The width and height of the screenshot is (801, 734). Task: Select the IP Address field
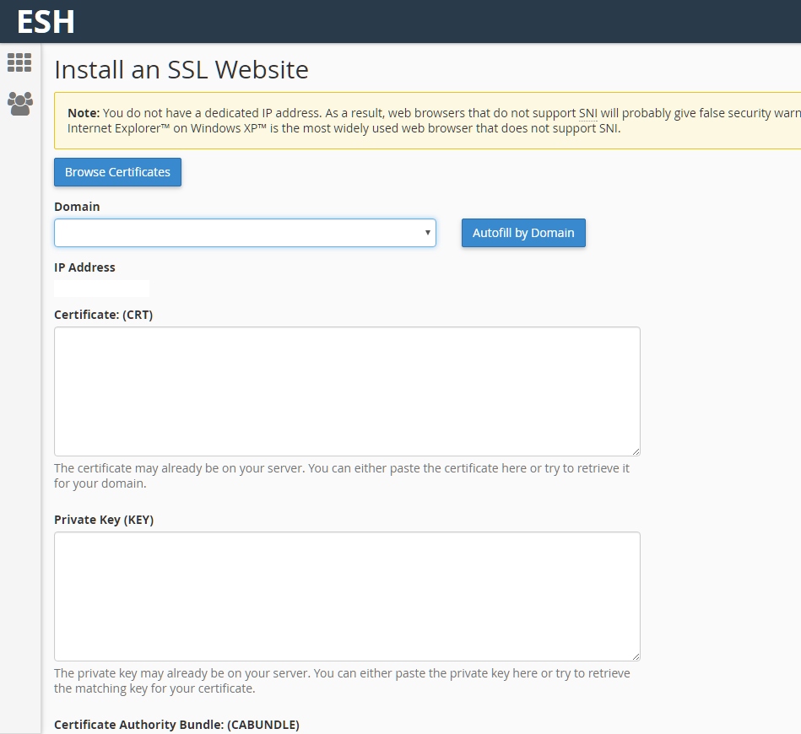(101, 288)
